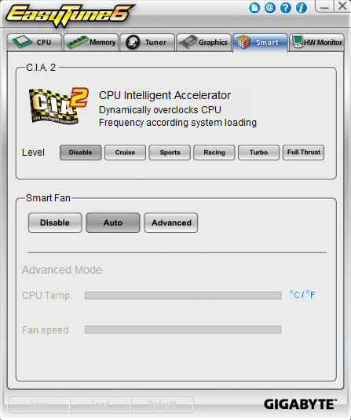
Task: Set C.I.A. 2 level to Disable
Action: pos(80,153)
